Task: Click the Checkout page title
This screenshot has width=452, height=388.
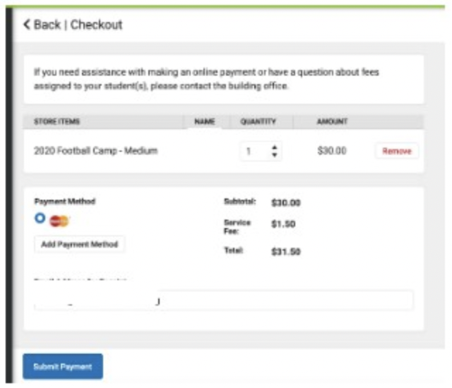Action: 96,25
